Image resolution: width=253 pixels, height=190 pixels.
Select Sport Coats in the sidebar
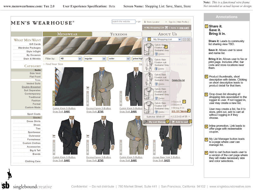tap(34, 114)
